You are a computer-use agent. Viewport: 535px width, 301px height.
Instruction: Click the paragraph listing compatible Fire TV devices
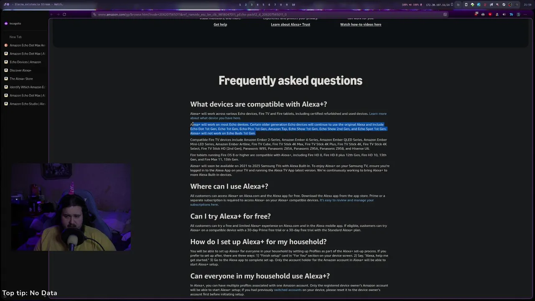click(289, 144)
